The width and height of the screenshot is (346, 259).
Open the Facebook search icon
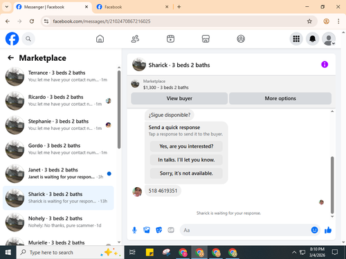pyautogui.click(x=28, y=39)
